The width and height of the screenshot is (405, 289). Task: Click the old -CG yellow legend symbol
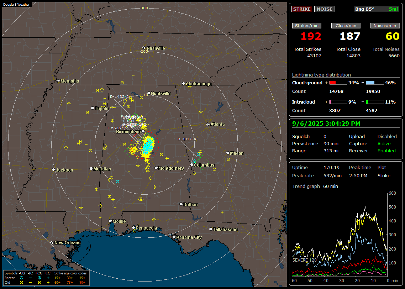tap(21, 283)
